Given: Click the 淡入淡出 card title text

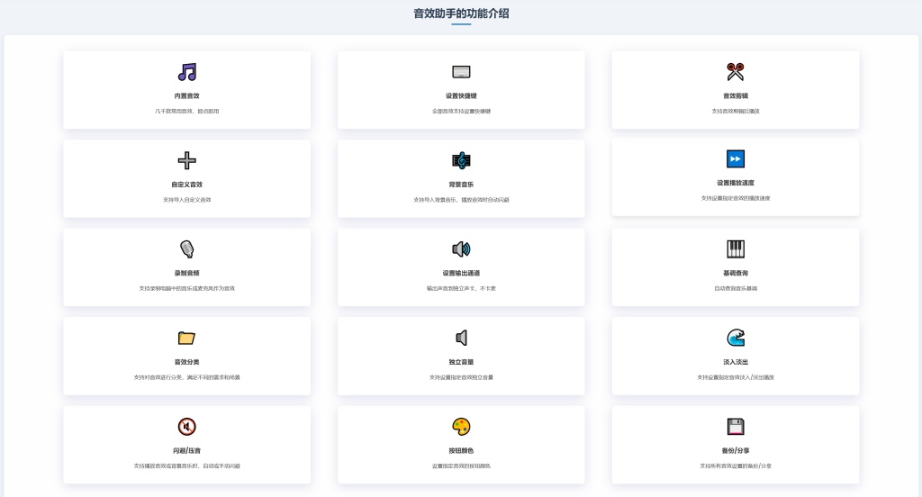Looking at the screenshot, I should pyautogui.click(x=736, y=362).
